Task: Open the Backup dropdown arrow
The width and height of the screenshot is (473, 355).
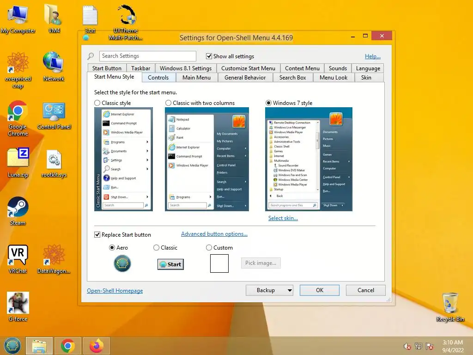Action: click(289, 290)
